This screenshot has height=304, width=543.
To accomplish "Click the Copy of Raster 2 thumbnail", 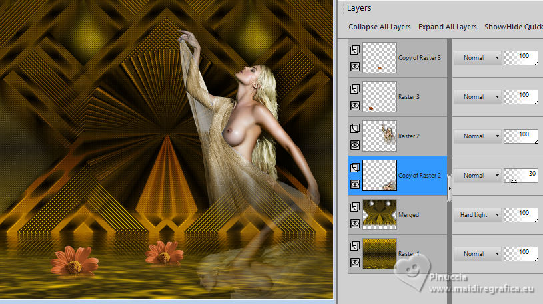I will coord(380,176).
